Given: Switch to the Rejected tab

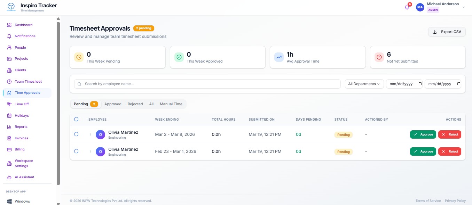Looking at the screenshot, I should point(135,104).
